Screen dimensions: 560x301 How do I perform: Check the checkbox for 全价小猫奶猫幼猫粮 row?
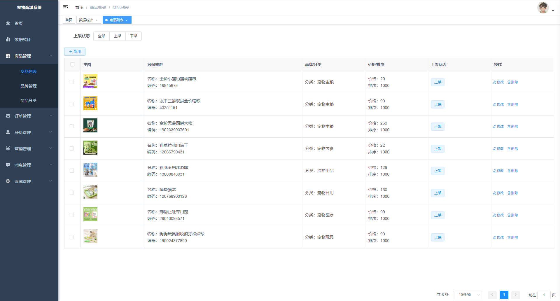pos(72,82)
